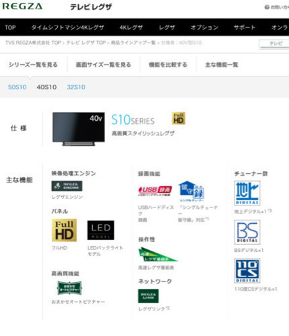Click the BSデジタル×1 caption
Image resolution: width=289 pixels, height=336 pixels.
click(x=249, y=250)
